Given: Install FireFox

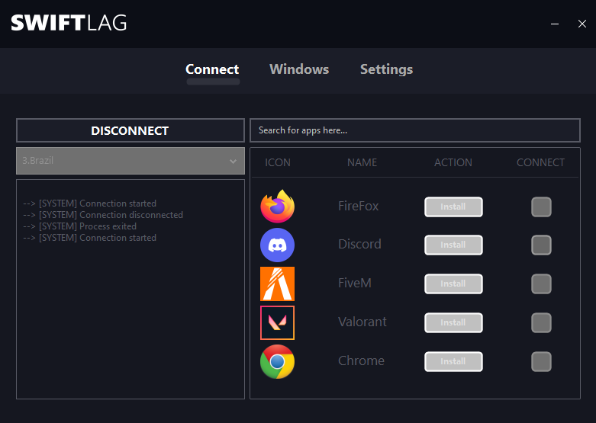Looking at the screenshot, I should [453, 207].
